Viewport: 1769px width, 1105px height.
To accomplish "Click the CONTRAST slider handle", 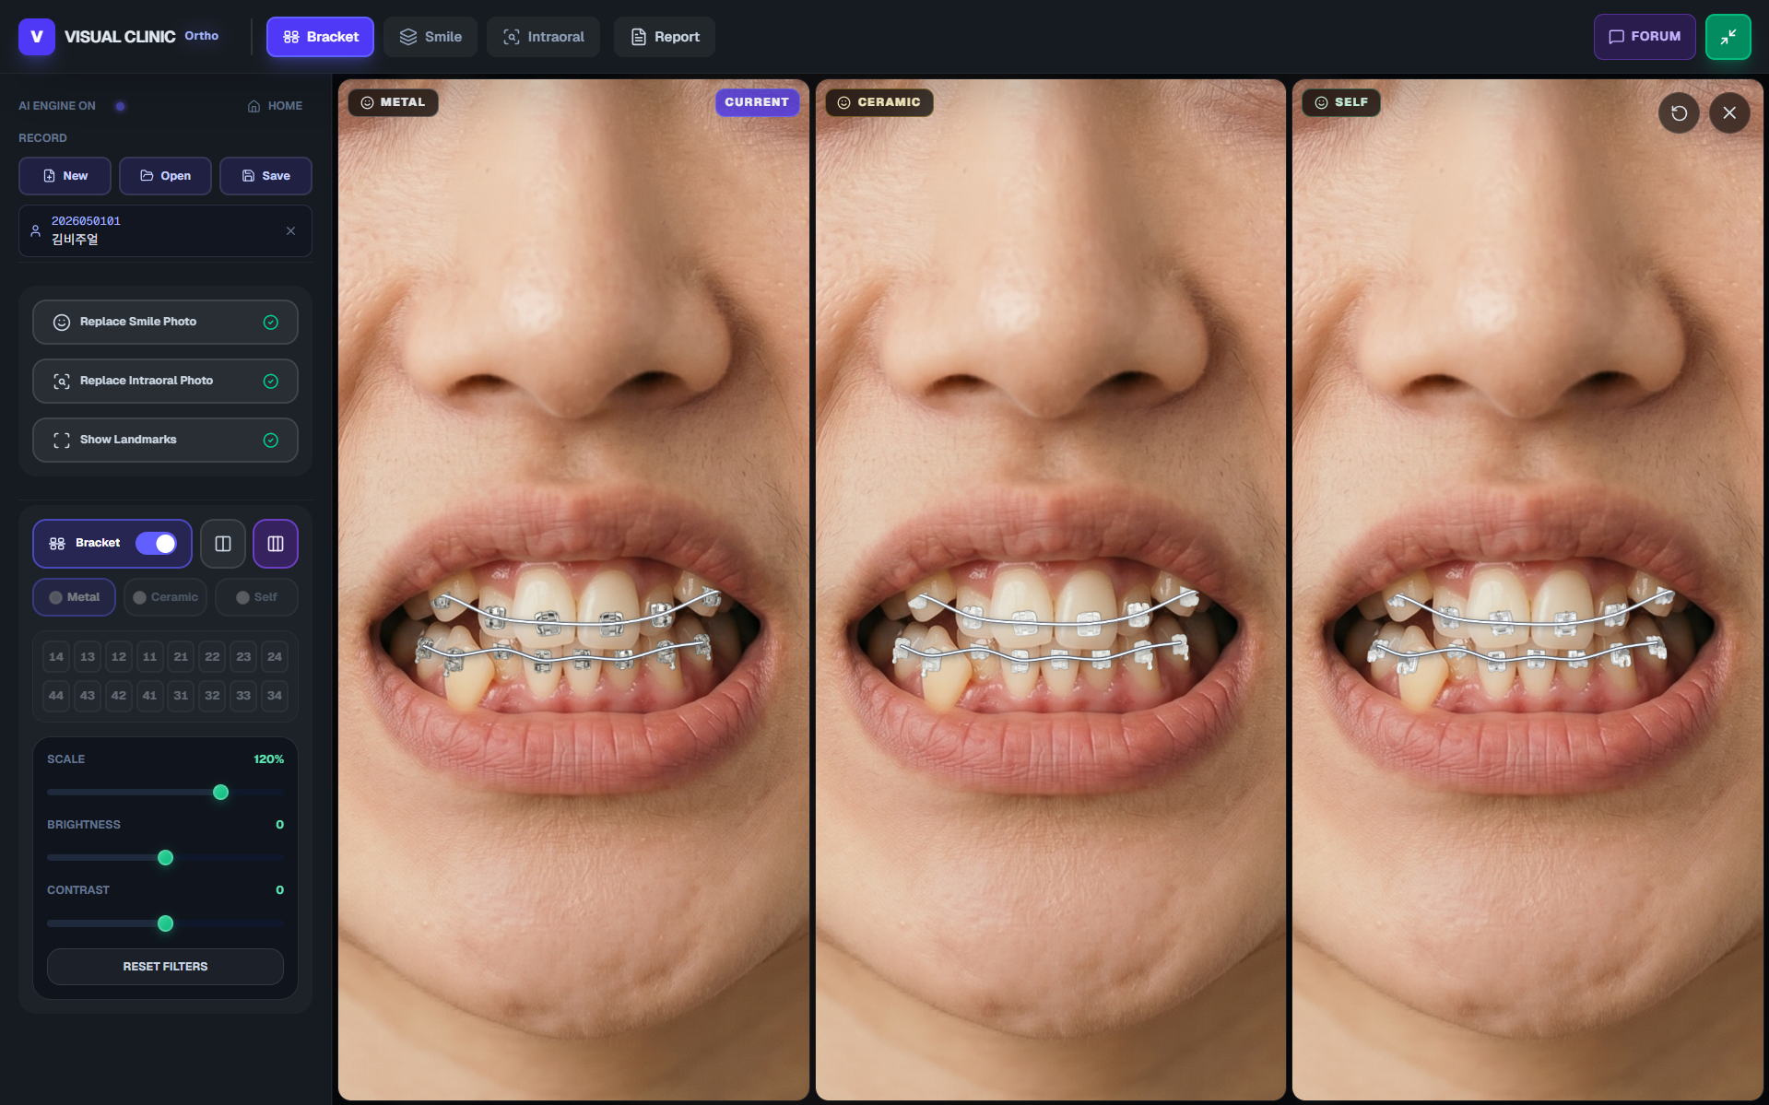I will [x=165, y=923].
